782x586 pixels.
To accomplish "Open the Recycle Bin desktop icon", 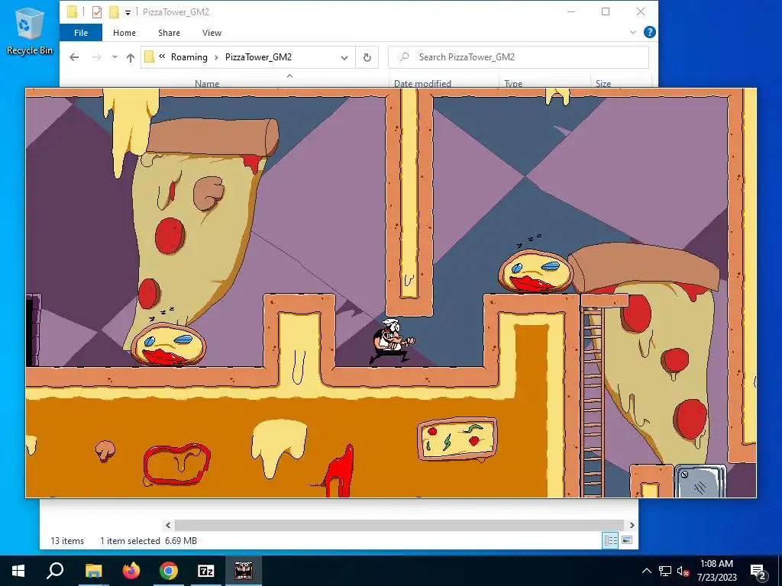I will (30, 31).
